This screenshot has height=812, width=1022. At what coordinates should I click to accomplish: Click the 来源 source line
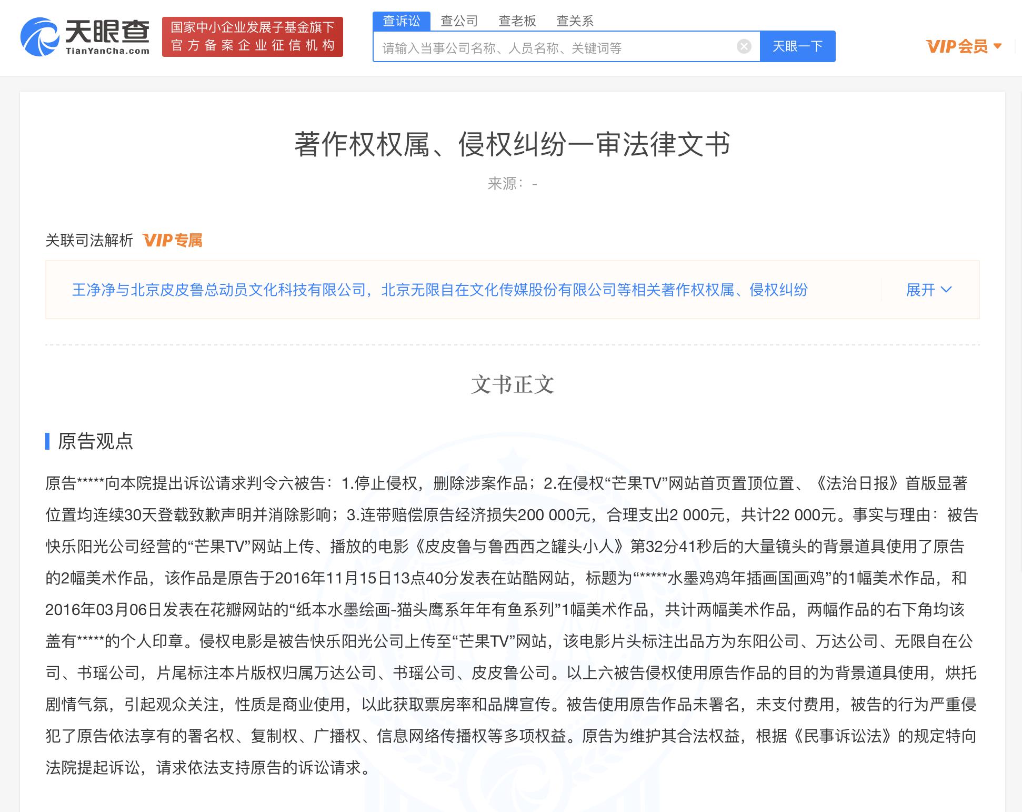(x=512, y=183)
